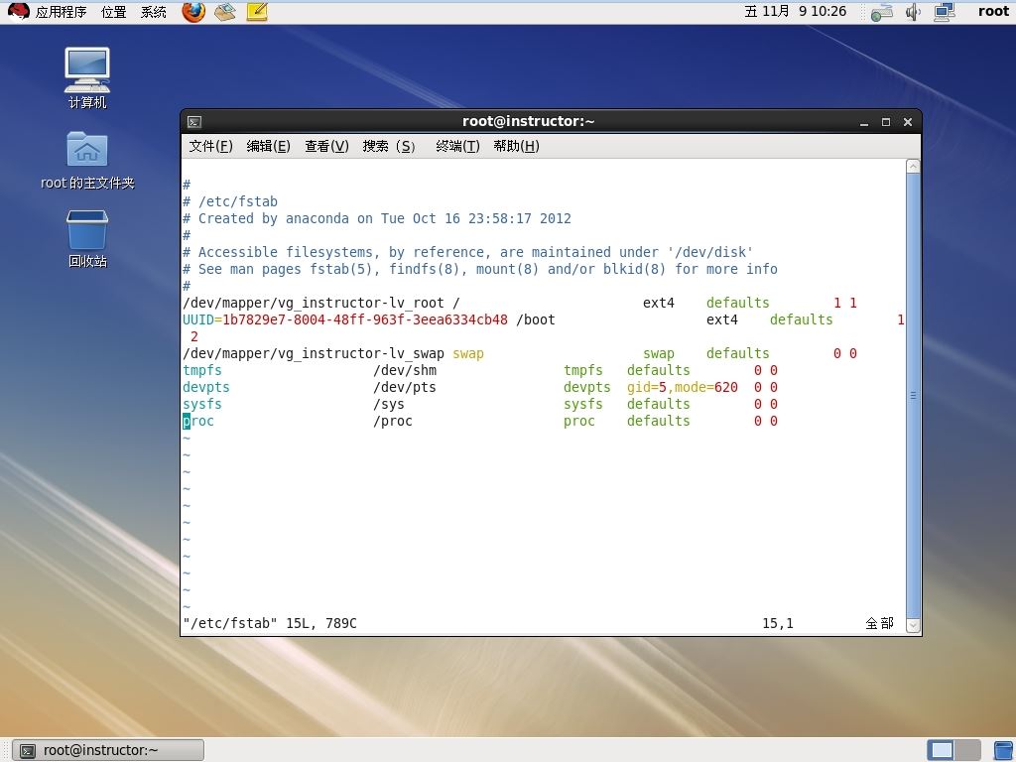
Task: Open the 编辑(E) menu
Action: [x=268, y=147]
